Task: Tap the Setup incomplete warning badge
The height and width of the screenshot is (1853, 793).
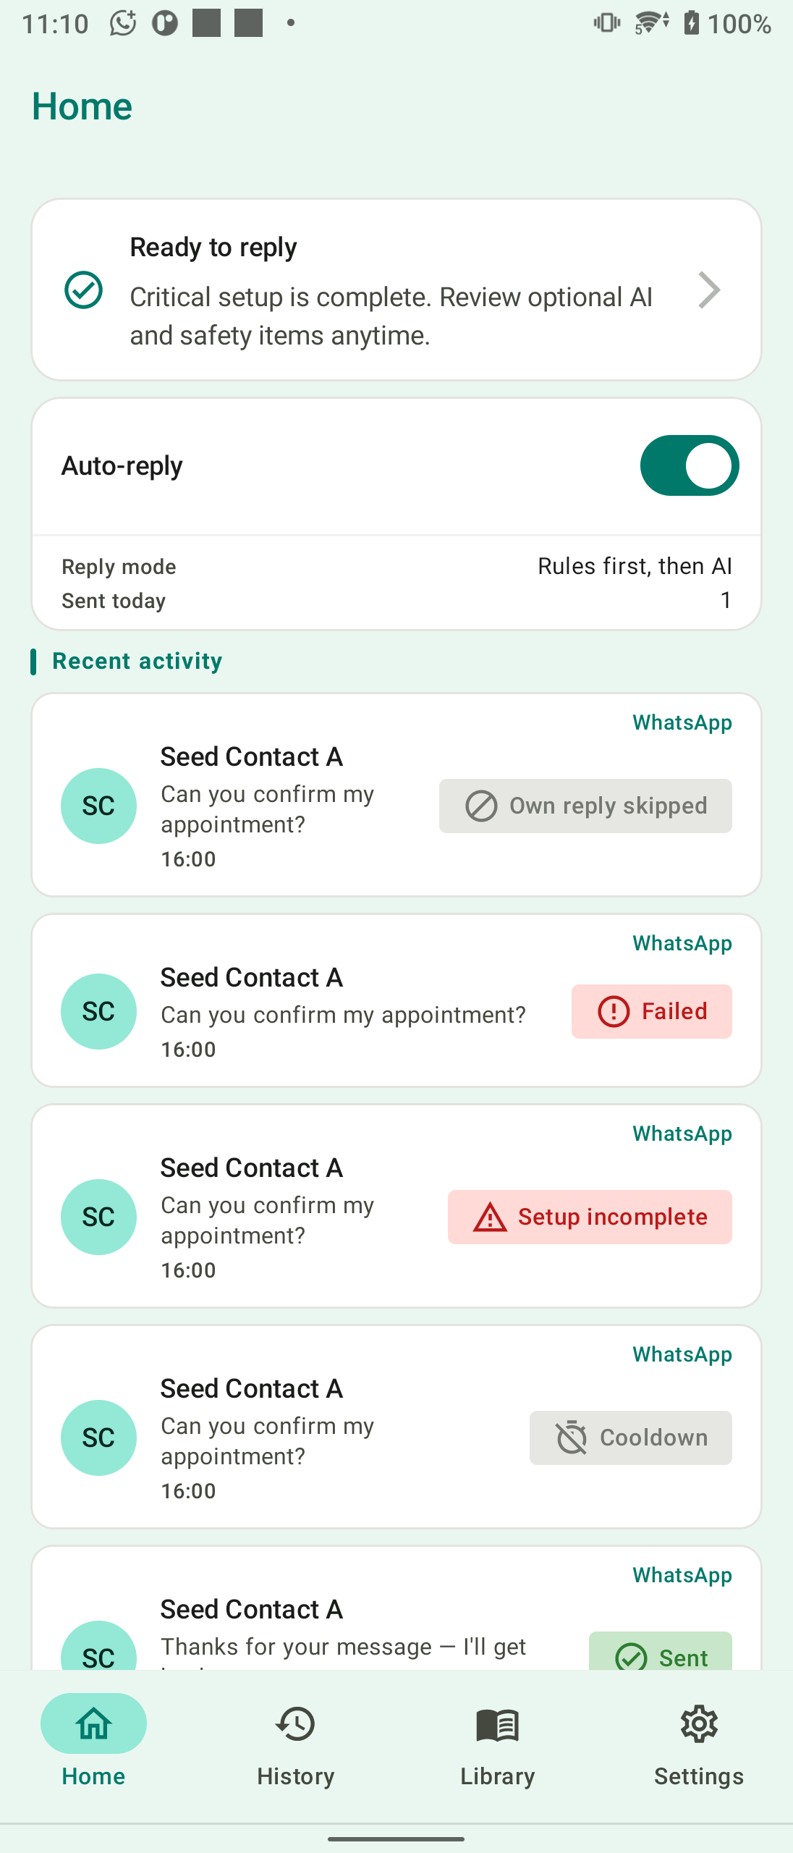Action: pyautogui.click(x=590, y=1217)
